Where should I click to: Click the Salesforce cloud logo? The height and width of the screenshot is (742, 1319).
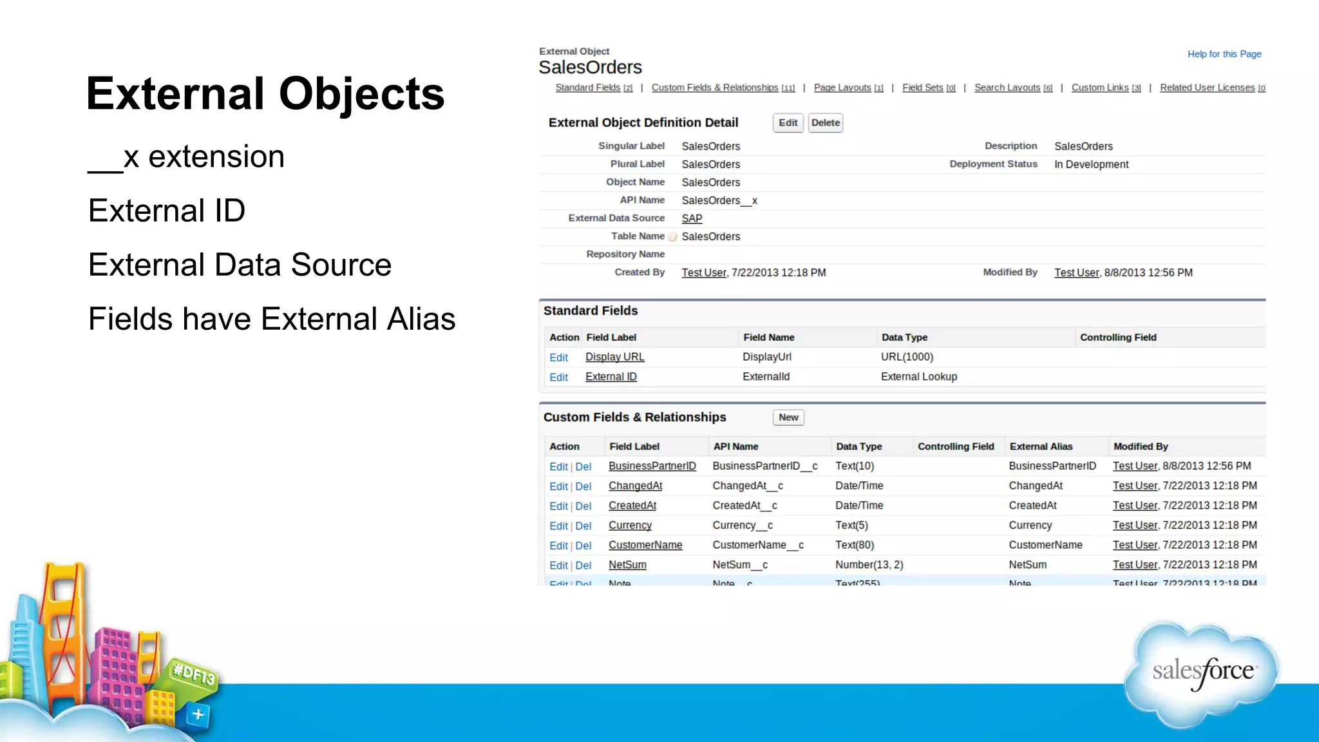(1202, 673)
